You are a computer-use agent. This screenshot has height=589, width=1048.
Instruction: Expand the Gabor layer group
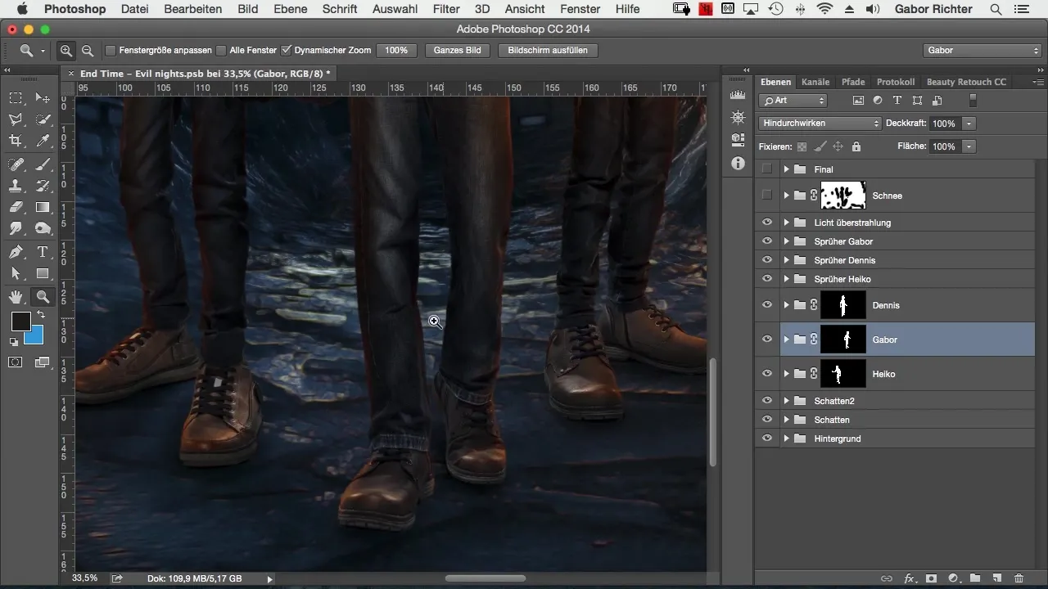point(786,339)
